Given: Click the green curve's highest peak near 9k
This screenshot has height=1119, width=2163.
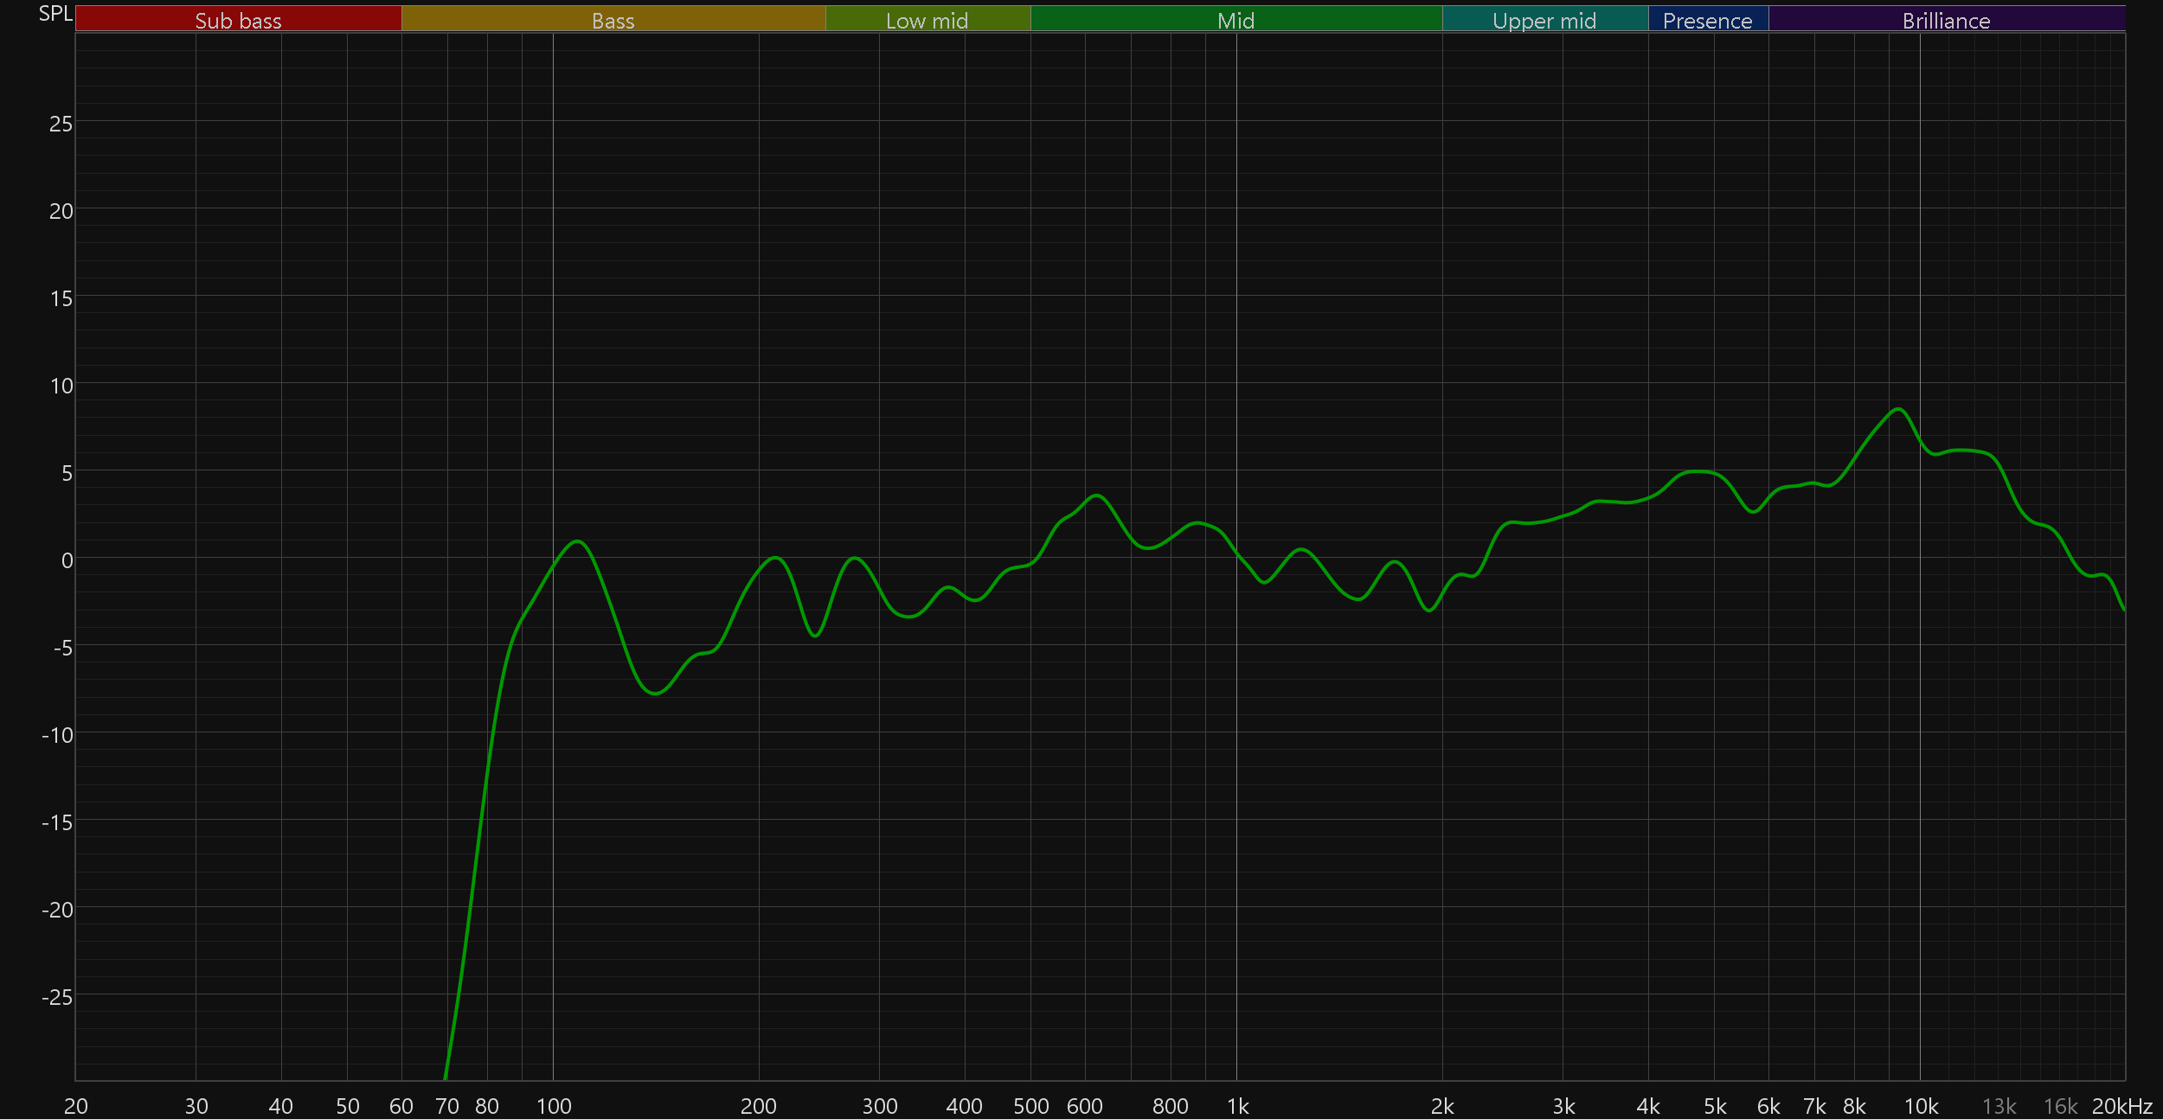Looking at the screenshot, I should pos(1898,409).
